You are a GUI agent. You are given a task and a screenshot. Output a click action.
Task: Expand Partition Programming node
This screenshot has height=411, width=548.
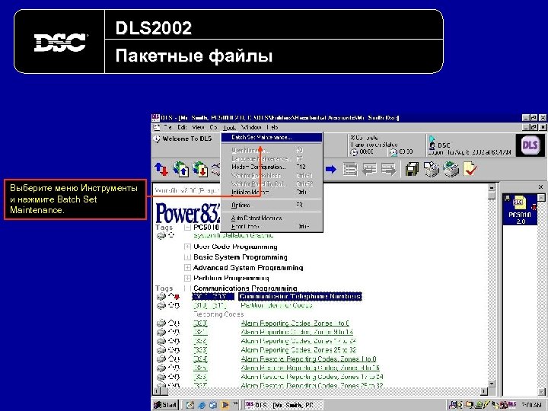[x=187, y=279]
